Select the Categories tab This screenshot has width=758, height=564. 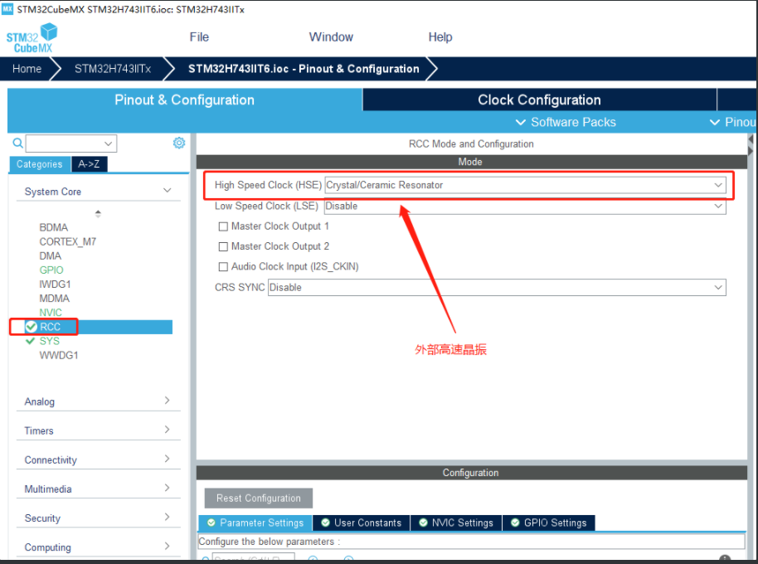40,164
